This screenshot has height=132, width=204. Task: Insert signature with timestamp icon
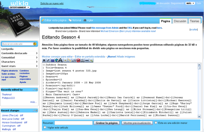pos(83,60)
